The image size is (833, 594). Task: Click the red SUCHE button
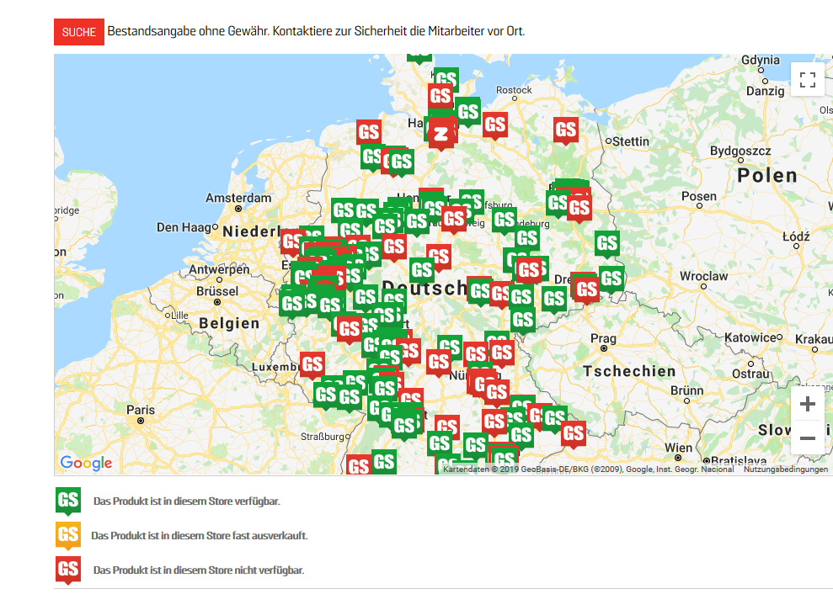click(x=78, y=32)
